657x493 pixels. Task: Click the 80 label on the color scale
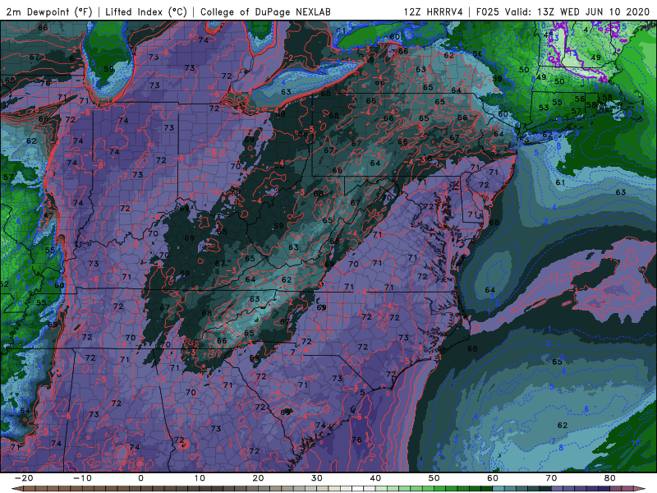tap(610, 478)
